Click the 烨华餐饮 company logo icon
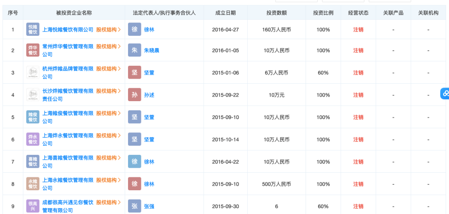Image resolution: width=449 pixels, height=214 pixels. (32, 50)
